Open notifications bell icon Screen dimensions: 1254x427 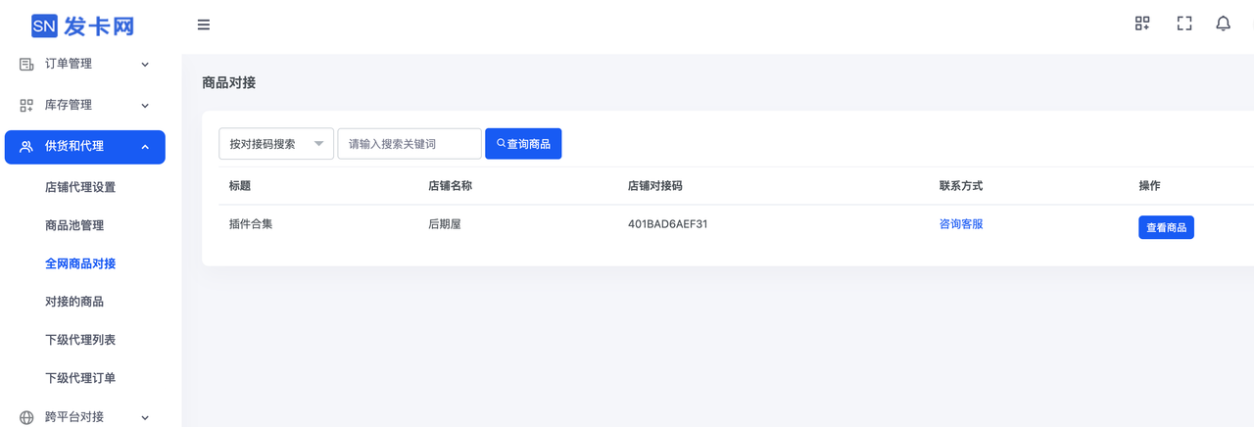coord(1224,24)
